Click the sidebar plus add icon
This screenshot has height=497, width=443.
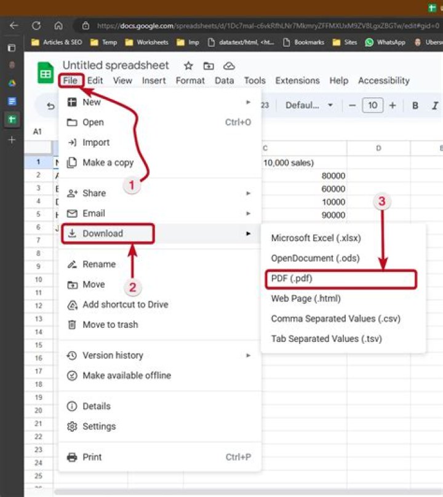point(12,140)
